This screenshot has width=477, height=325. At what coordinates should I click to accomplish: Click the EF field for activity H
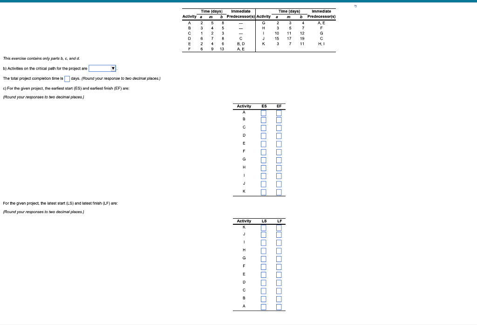279,168
